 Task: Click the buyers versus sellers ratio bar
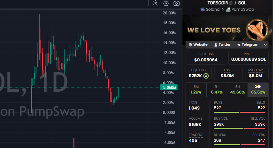(x=239, y=145)
